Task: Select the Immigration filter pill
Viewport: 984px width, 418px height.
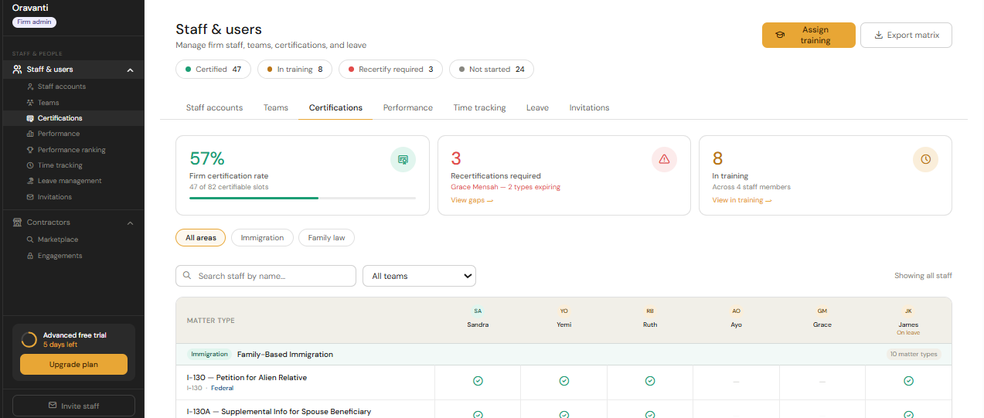Action: [x=263, y=238]
